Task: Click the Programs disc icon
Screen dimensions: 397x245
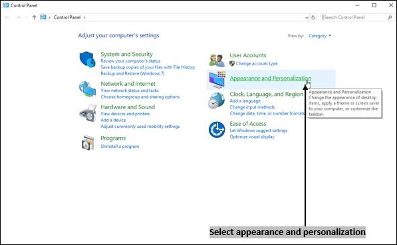Action: [x=88, y=142]
